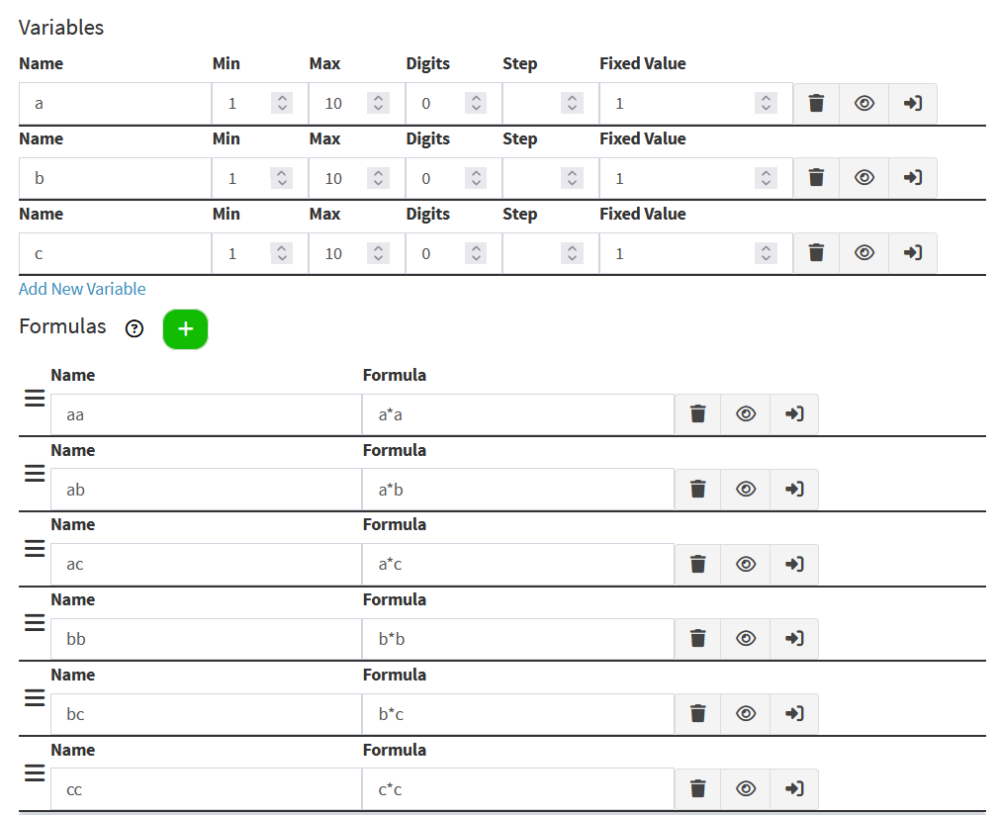Click the insert arrow icon for formula bb

pos(793,639)
